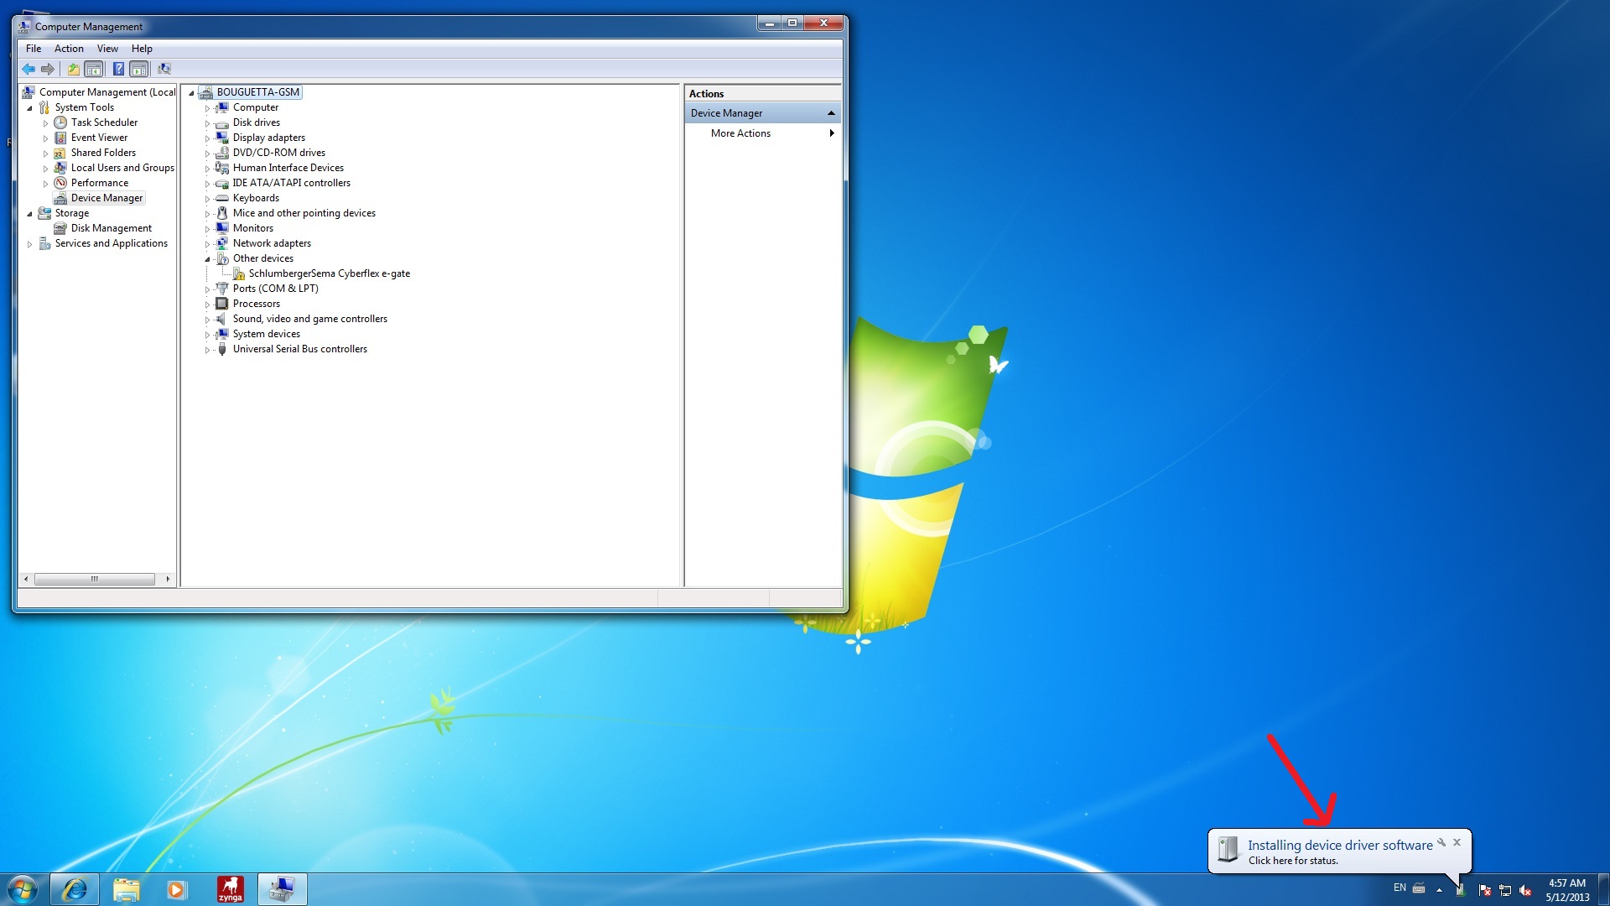The image size is (1610, 906).
Task: Select Performance in console tree
Action: [99, 183]
